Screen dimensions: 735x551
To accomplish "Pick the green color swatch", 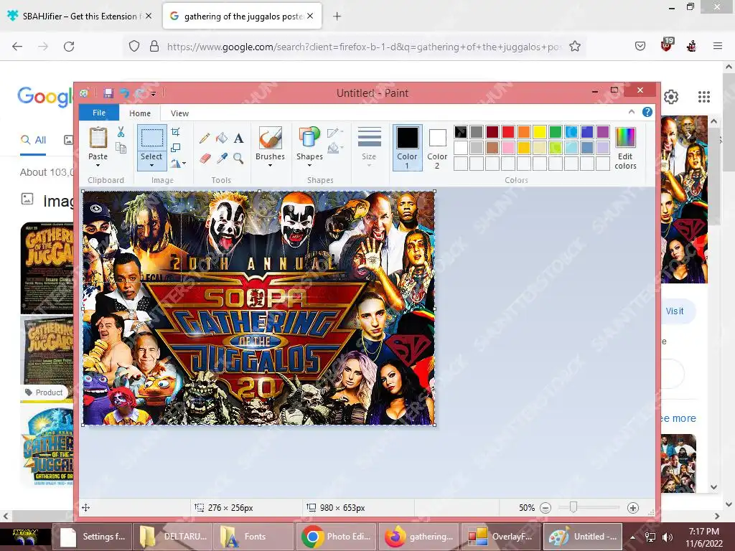I will coord(556,132).
